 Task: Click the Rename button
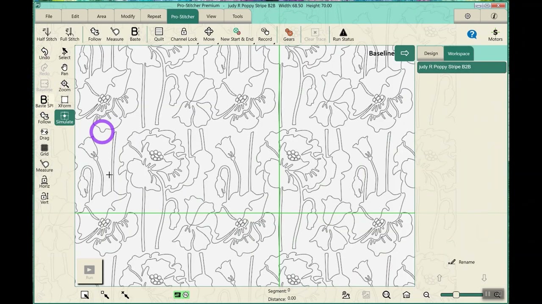point(462,262)
